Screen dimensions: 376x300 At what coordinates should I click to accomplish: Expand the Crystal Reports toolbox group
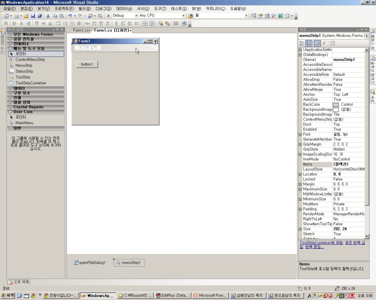pos(10,107)
